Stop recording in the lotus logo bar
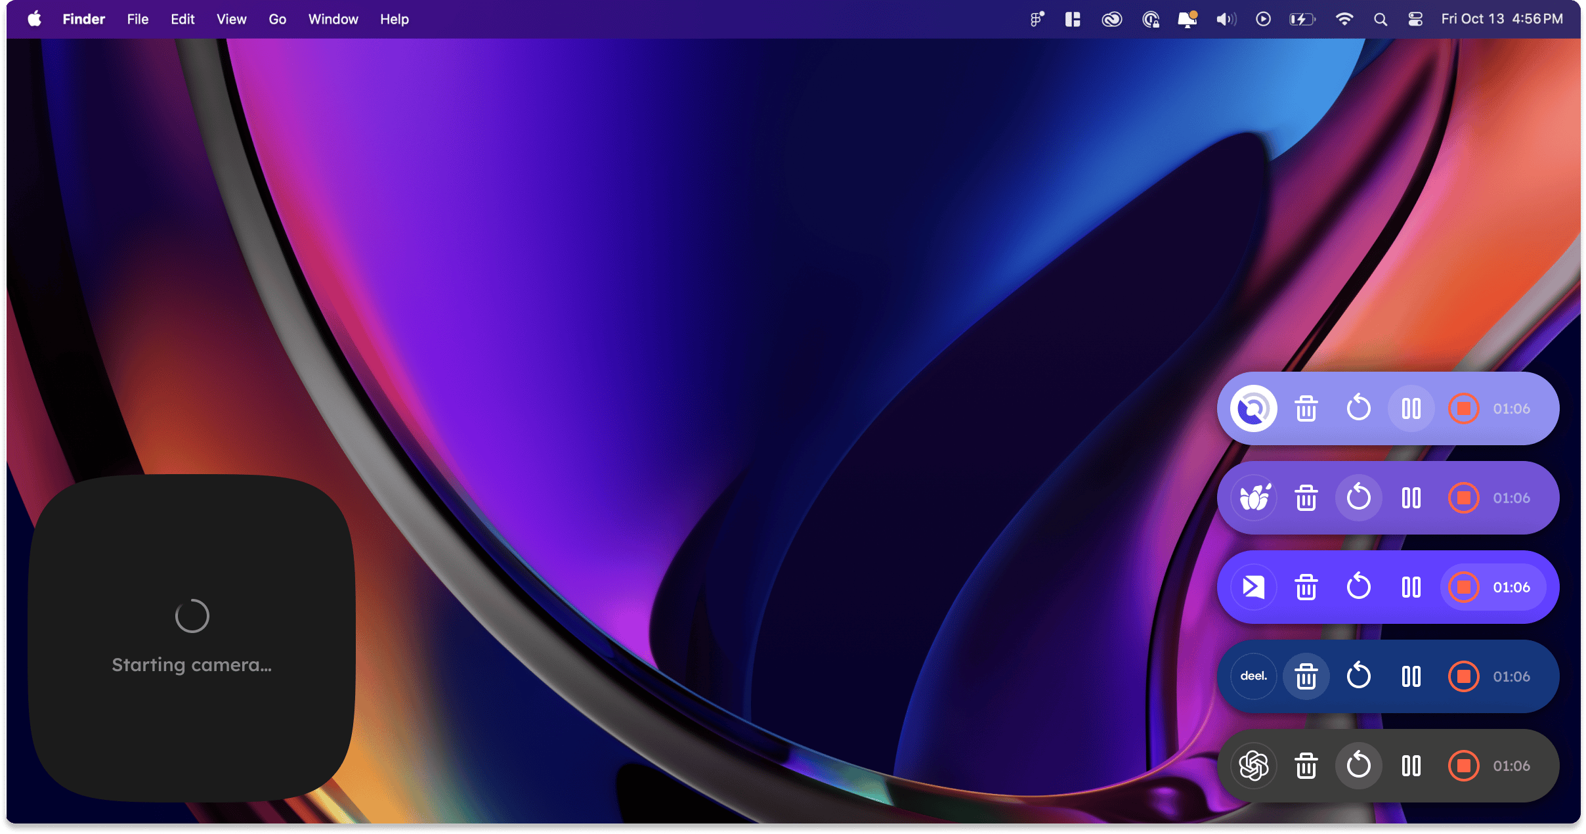Screen dimensions: 1586x834 point(1463,498)
